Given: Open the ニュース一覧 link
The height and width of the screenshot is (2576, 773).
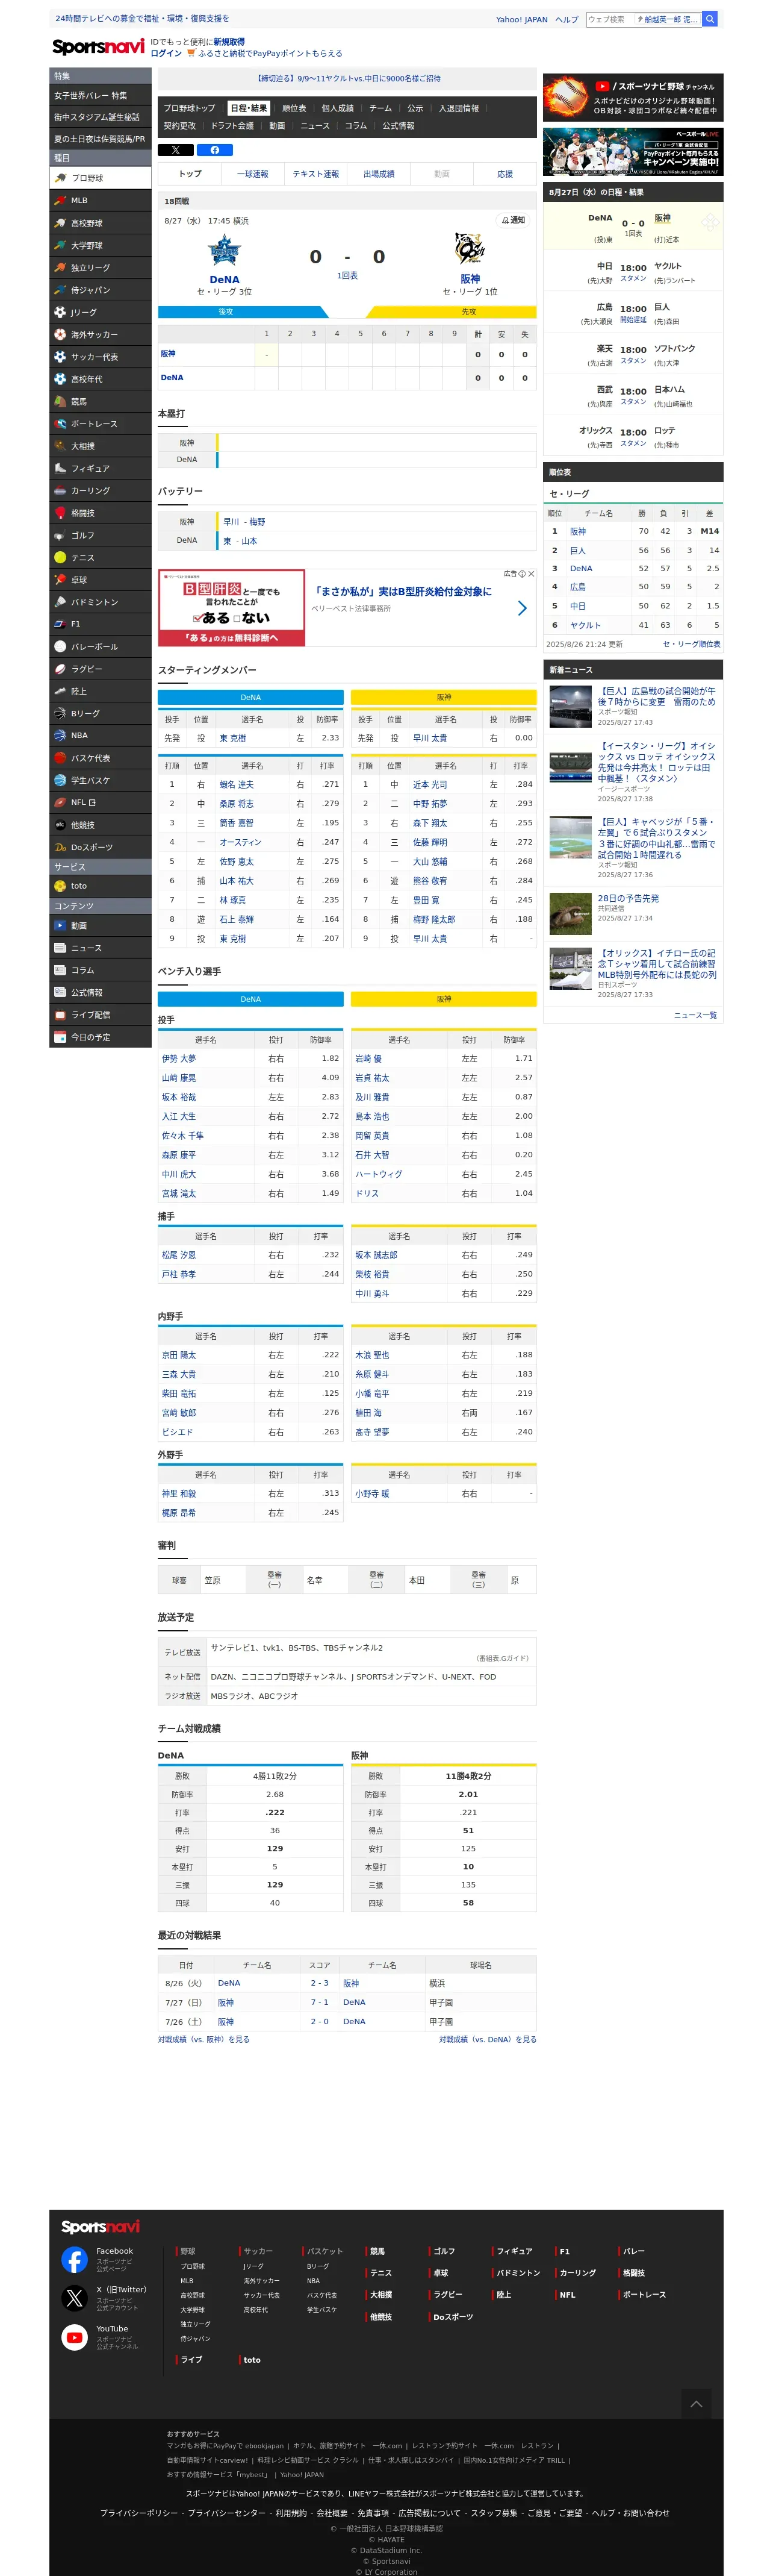Looking at the screenshot, I should pos(695,1015).
